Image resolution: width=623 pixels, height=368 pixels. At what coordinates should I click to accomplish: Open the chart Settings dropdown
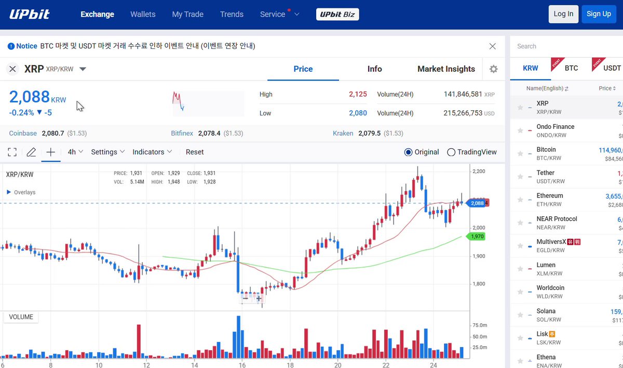click(108, 152)
